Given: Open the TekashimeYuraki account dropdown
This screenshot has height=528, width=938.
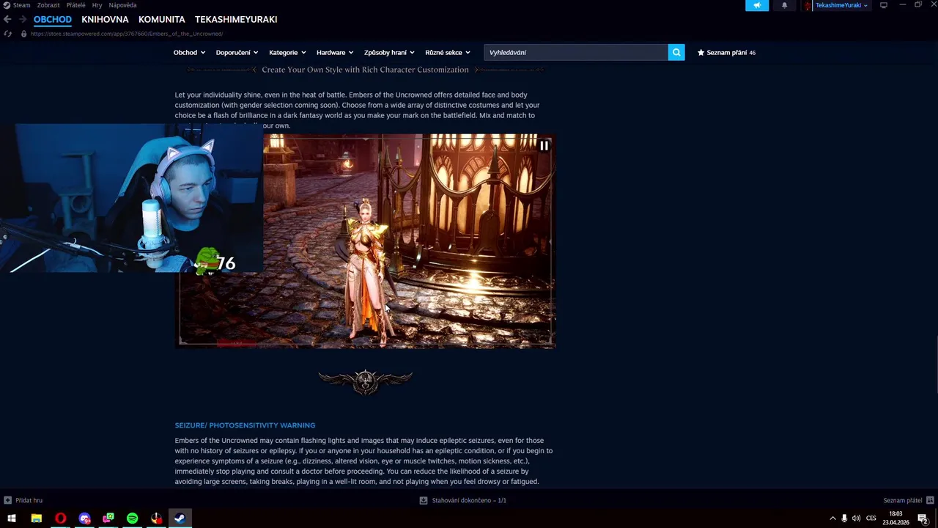Looking at the screenshot, I should 841,5.
